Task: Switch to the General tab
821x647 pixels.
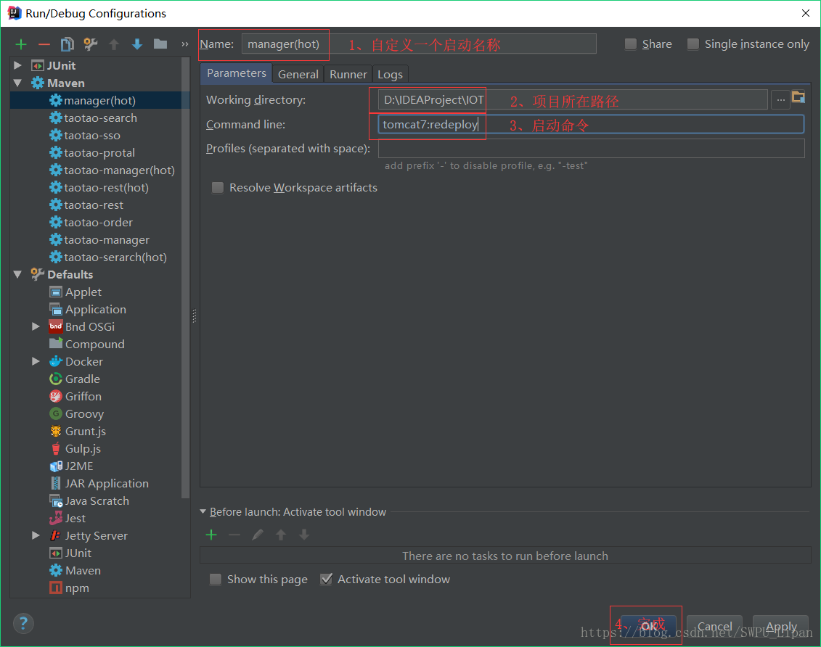Action: tap(298, 74)
